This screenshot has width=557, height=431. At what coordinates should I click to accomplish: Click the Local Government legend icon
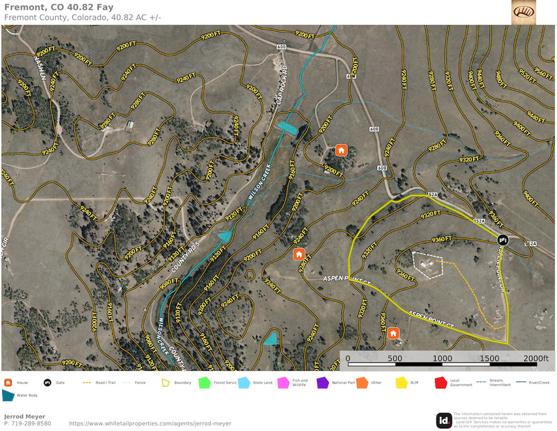point(440,383)
